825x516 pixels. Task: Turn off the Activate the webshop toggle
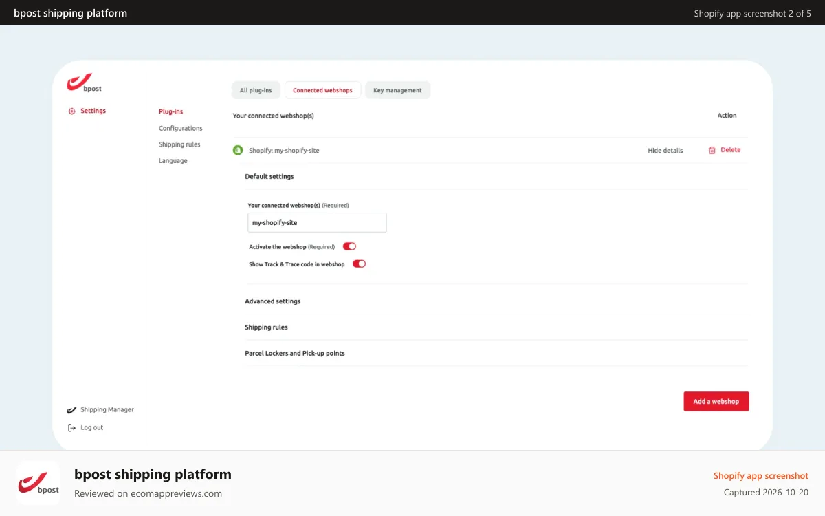pos(349,246)
